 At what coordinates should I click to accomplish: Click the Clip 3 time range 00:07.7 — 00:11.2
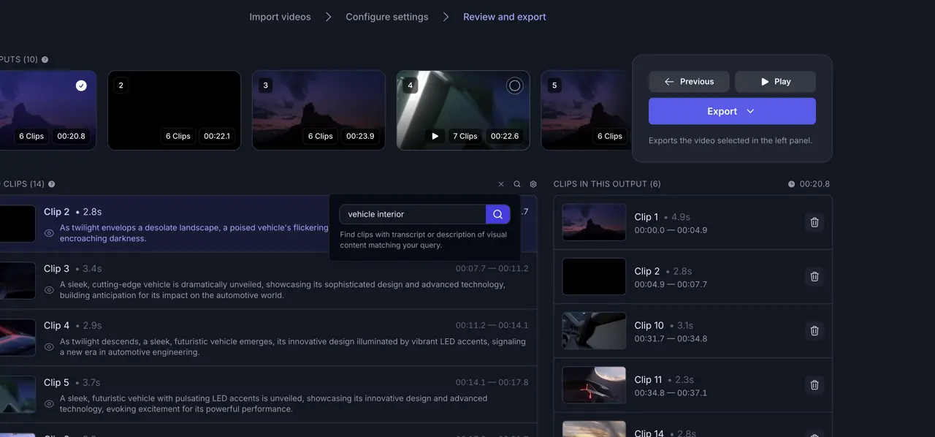click(x=492, y=269)
